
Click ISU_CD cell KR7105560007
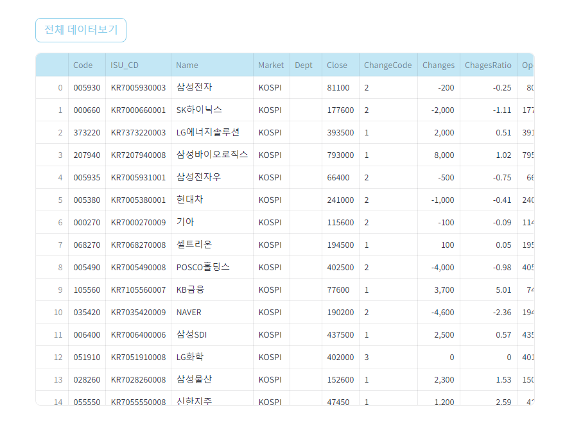[139, 289]
